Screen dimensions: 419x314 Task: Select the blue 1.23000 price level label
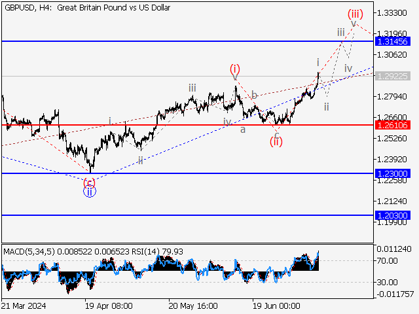tap(393, 173)
